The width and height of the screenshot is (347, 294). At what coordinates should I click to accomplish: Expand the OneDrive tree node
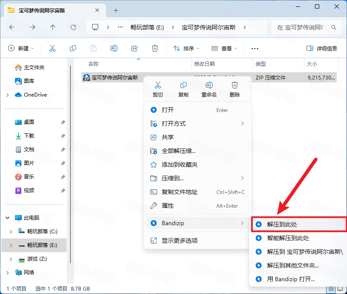click(8, 95)
